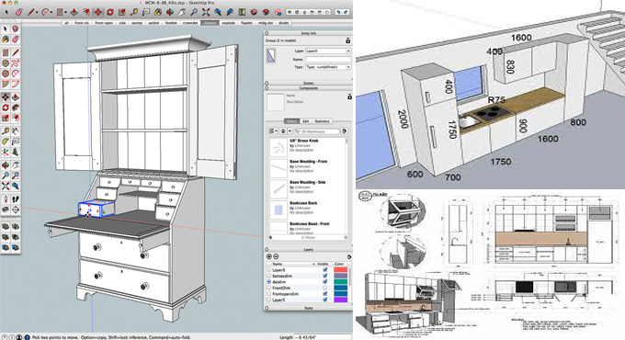Choose the Paint Bucket tool in left palette
Screen dimensions: 625x340
pyautogui.click(x=6, y=40)
